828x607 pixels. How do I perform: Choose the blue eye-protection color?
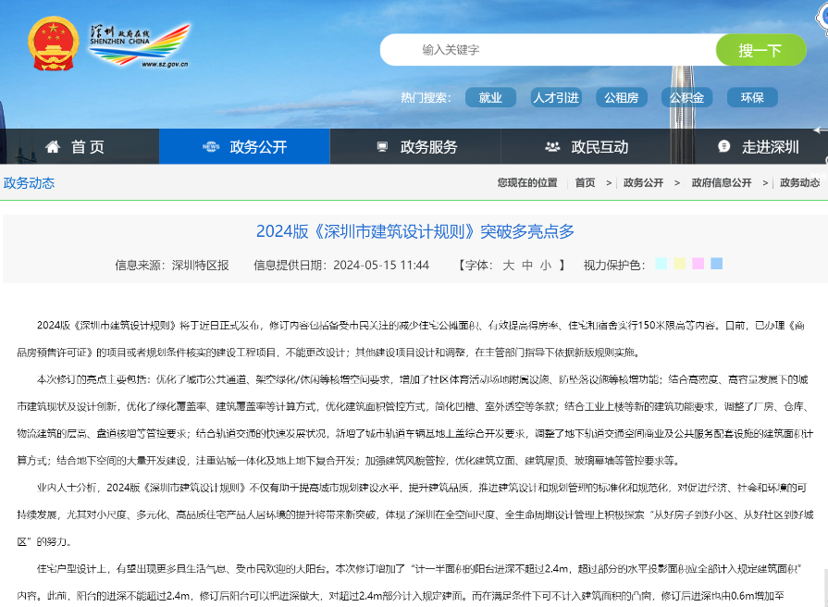tap(717, 264)
